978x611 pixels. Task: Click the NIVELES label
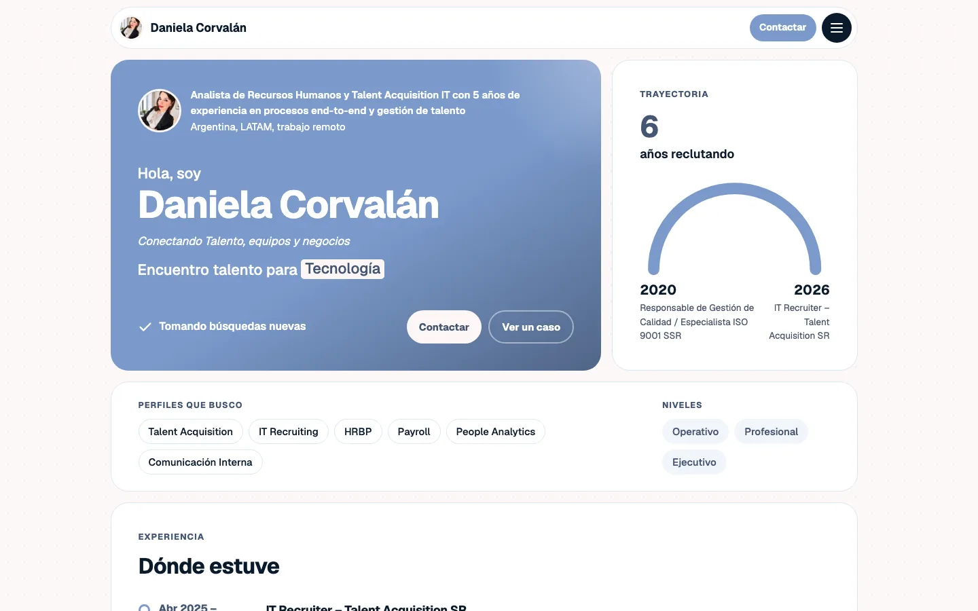[682, 405]
